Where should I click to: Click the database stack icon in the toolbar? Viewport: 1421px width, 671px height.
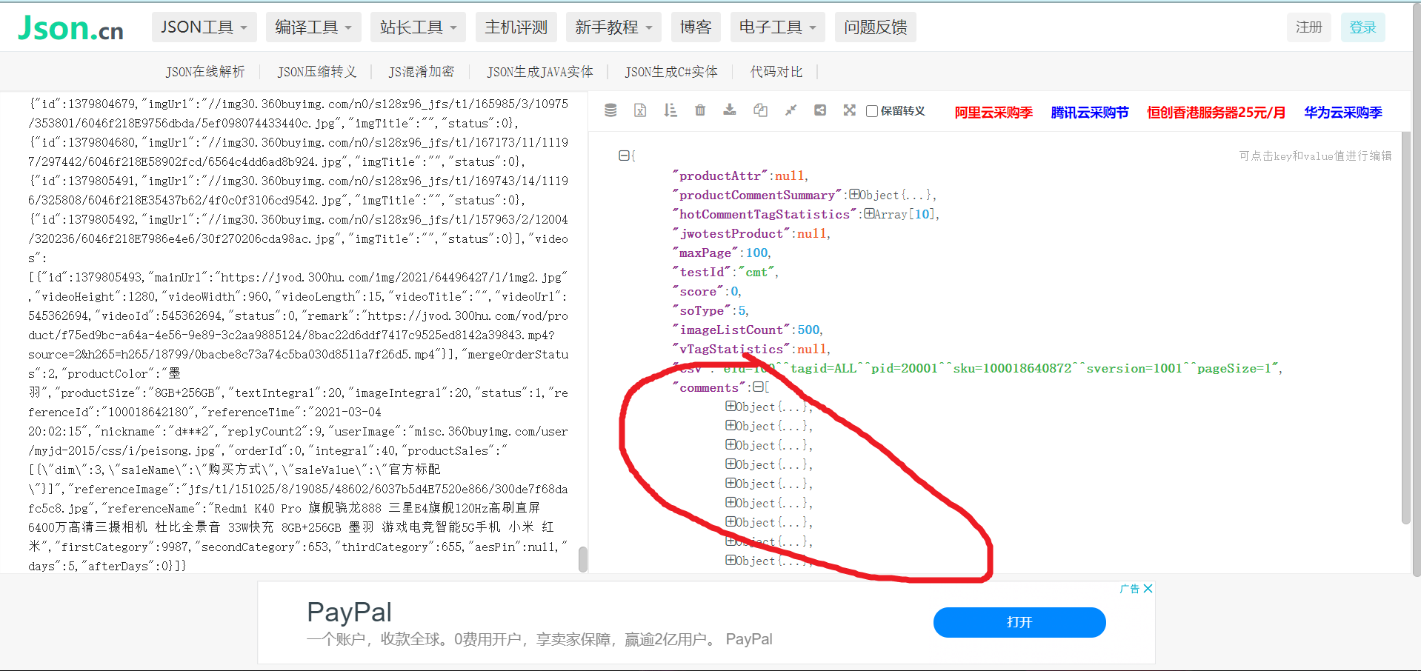tap(610, 110)
